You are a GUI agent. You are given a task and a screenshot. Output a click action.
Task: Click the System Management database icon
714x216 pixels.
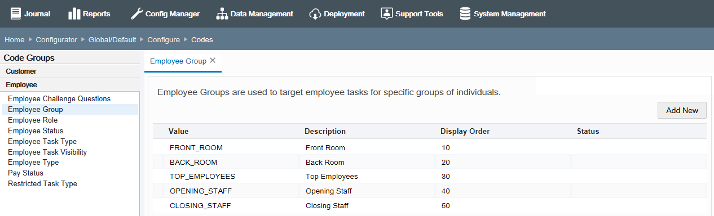tap(465, 13)
